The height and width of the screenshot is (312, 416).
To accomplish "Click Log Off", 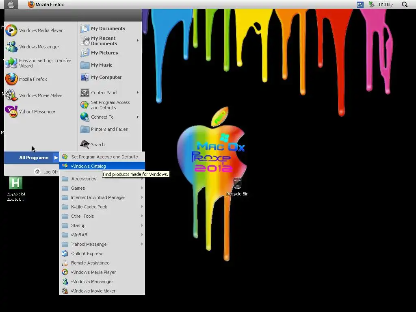I will coord(46,172).
